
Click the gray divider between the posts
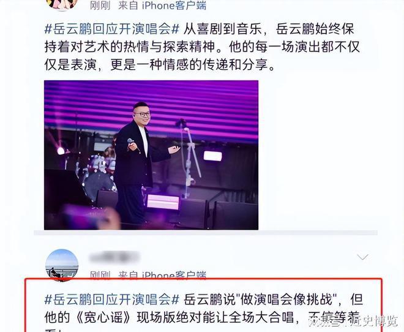coord(206,233)
